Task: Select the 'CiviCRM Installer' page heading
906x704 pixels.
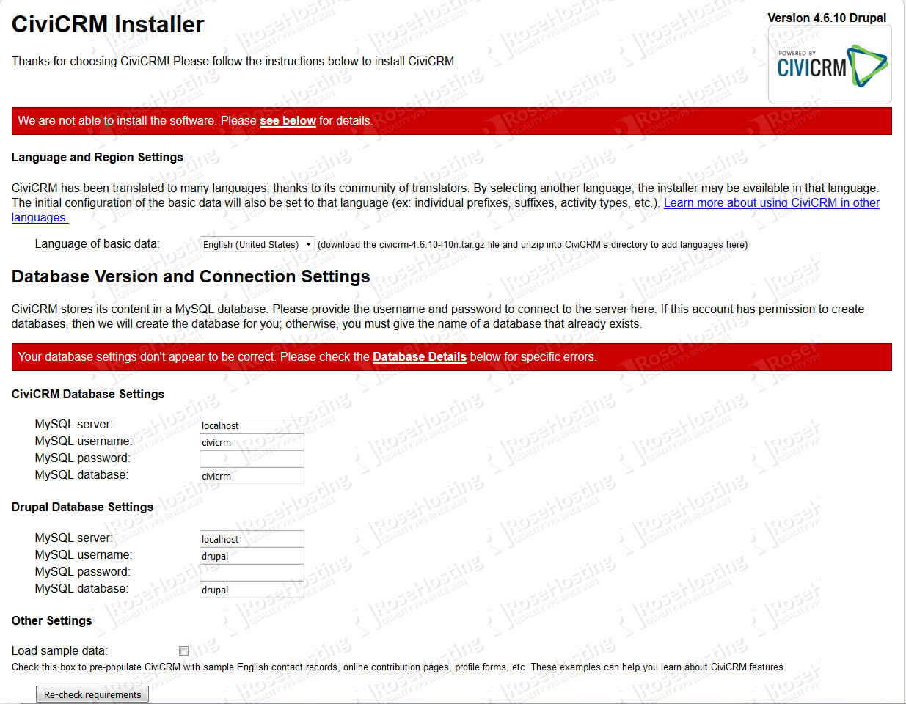Action: point(108,24)
